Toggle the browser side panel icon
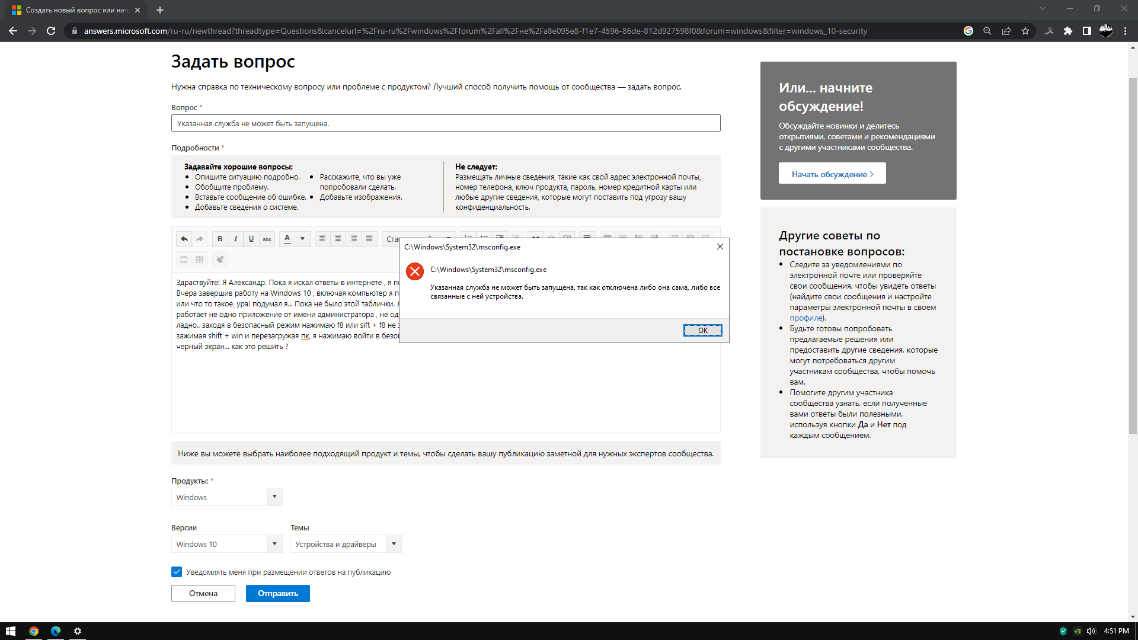This screenshot has height=640, width=1138. [x=1087, y=31]
